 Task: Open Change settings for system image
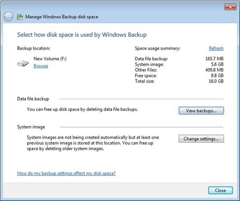pos(201,139)
